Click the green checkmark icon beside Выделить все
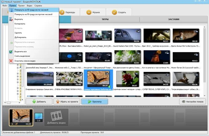This screenshot has width=209, height=136. coord(11,52)
